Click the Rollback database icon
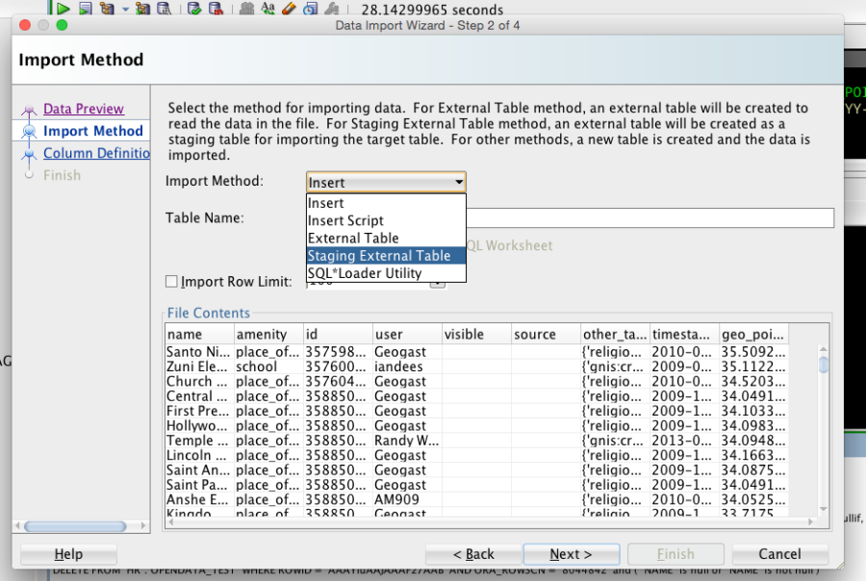The height and width of the screenshot is (581, 866). coord(216,8)
